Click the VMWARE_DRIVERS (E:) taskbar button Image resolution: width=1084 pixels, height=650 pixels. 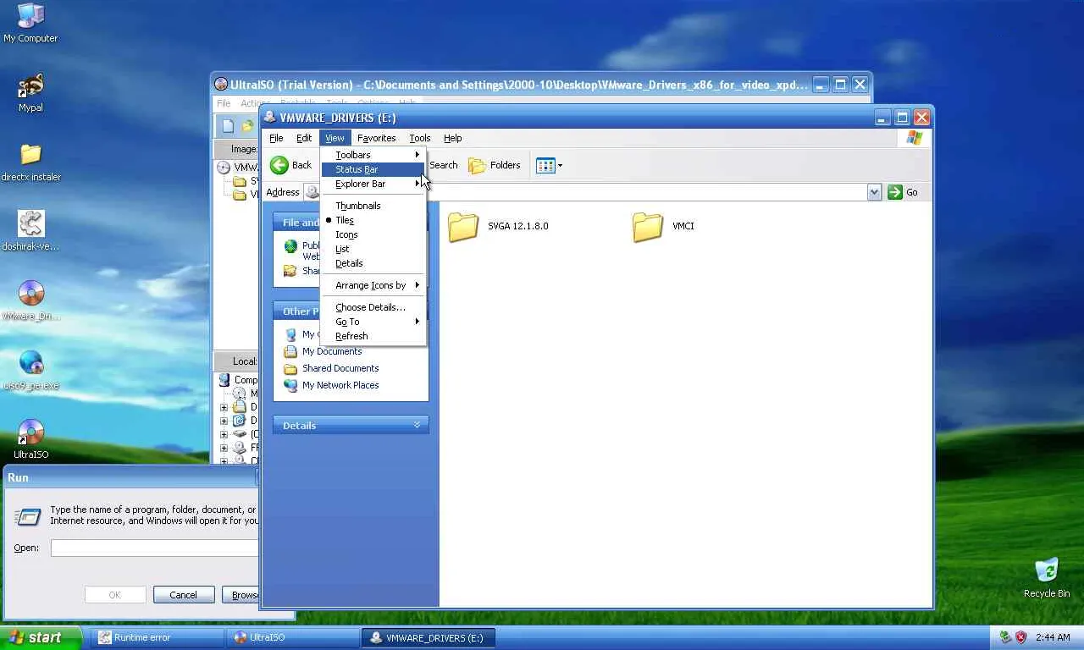tap(429, 637)
